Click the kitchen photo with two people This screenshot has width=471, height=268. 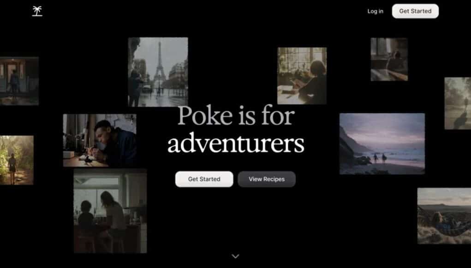(110, 211)
